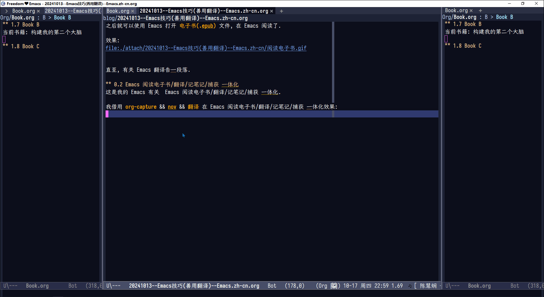This screenshot has height=297, width=544.
Task: Close the Emacs.zh-cn.org tab in middle pane
Action: 271,11
